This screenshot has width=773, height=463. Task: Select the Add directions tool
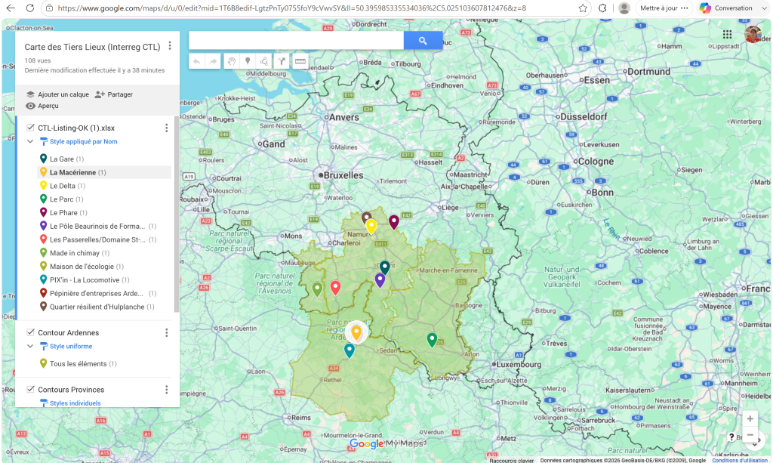(282, 61)
